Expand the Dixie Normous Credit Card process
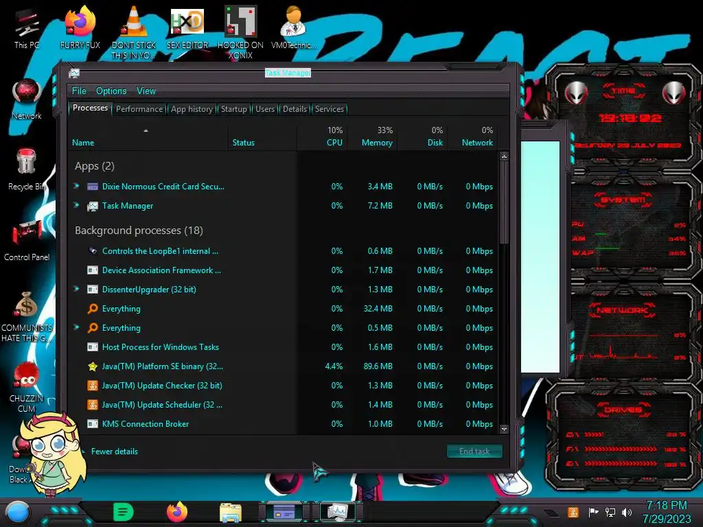Image resolution: width=703 pixels, height=527 pixels. pyautogui.click(x=77, y=185)
